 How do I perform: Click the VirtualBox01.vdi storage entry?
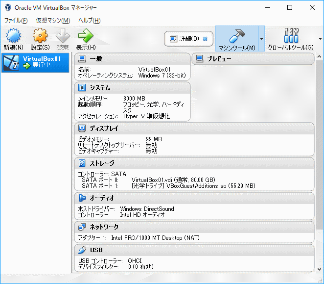[x=173, y=180]
